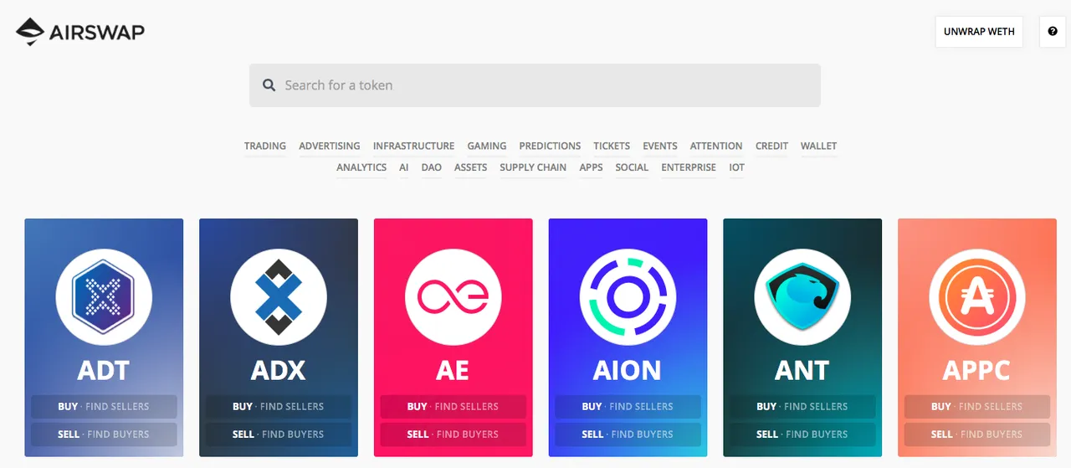The width and height of the screenshot is (1071, 468).
Task: Filter by Advertising category
Action: (330, 146)
